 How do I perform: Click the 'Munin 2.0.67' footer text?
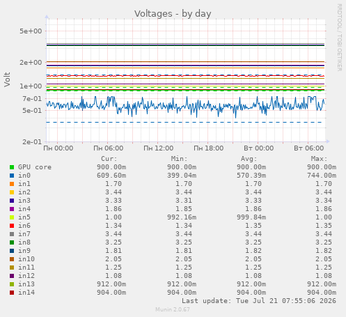[x=173, y=309]
